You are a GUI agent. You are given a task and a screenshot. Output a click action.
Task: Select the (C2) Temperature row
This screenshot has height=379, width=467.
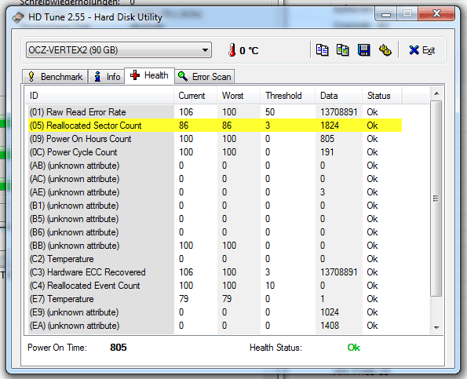pyautogui.click(x=215, y=259)
